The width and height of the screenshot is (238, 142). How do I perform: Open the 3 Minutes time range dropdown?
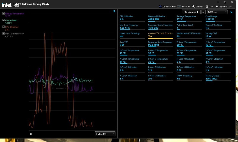click(105, 134)
